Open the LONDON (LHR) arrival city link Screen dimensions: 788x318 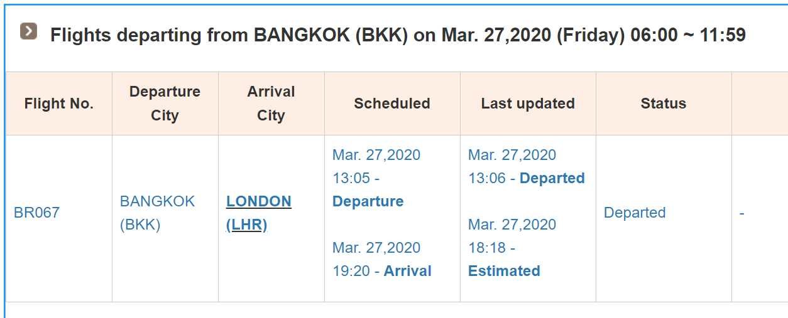pyautogui.click(x=258, y=213)
